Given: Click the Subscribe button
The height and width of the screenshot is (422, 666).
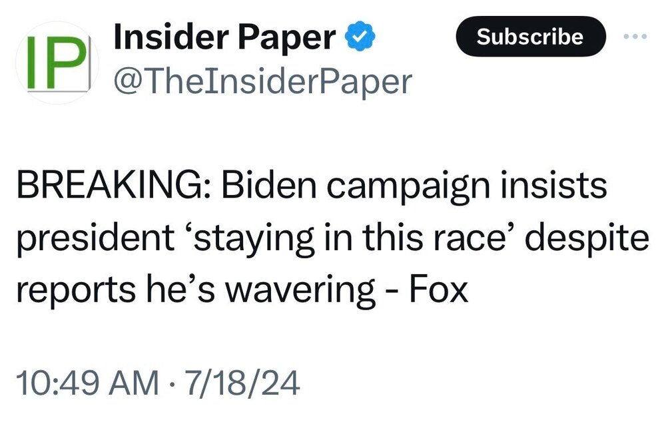Looking at the screenshot, I should tap(530, 36).
